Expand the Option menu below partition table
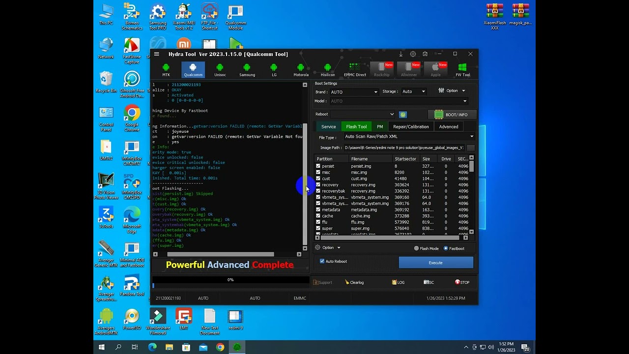The height and width of the screenshot is (354, 629). click(328, 248)
